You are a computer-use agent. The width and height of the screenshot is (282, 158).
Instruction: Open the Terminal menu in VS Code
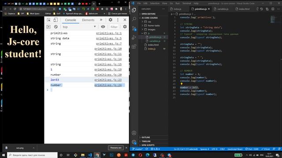click(186, 3)
